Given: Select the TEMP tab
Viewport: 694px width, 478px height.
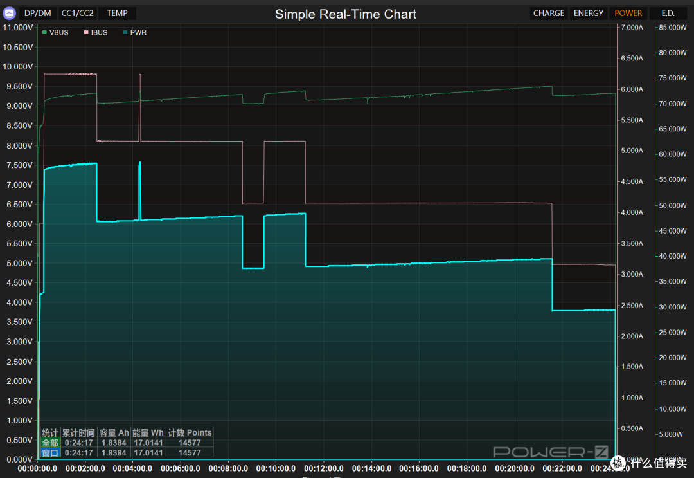Looking at the screenshot, I should pos(118,14).
